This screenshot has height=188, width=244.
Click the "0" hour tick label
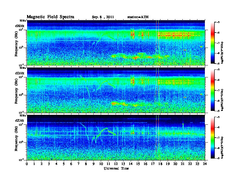point(27,164)
